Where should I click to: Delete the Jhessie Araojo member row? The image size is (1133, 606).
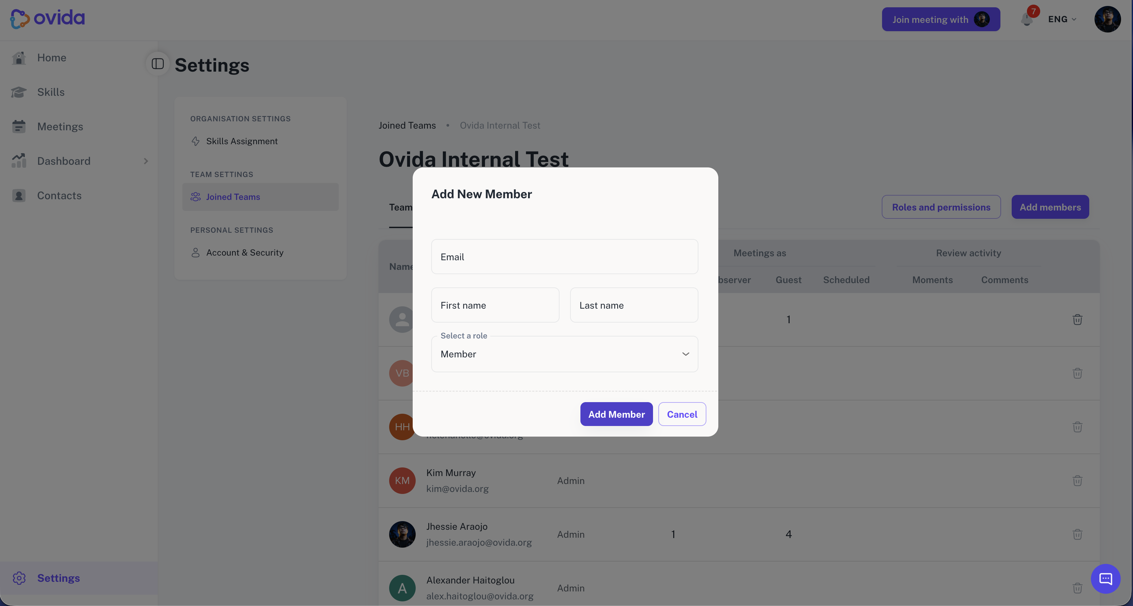click(1077, 534)
